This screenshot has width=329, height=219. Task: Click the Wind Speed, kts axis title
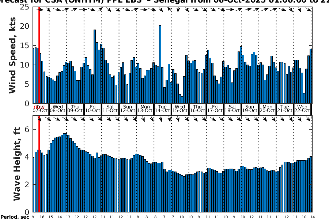[x=13, y=55]
